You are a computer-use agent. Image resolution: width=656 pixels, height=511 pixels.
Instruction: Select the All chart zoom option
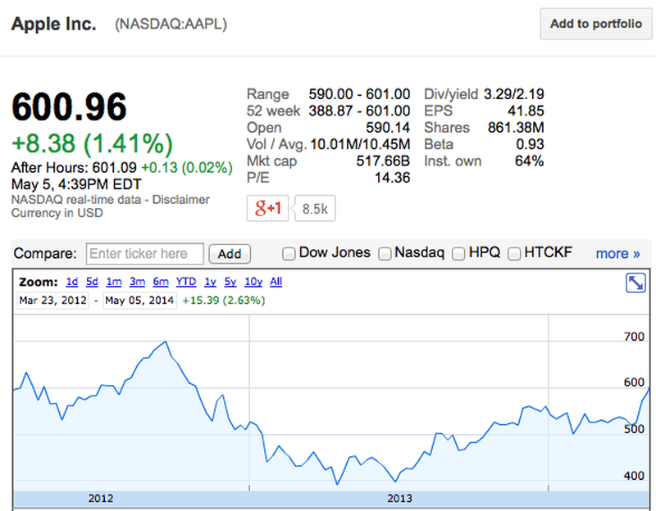276,281
